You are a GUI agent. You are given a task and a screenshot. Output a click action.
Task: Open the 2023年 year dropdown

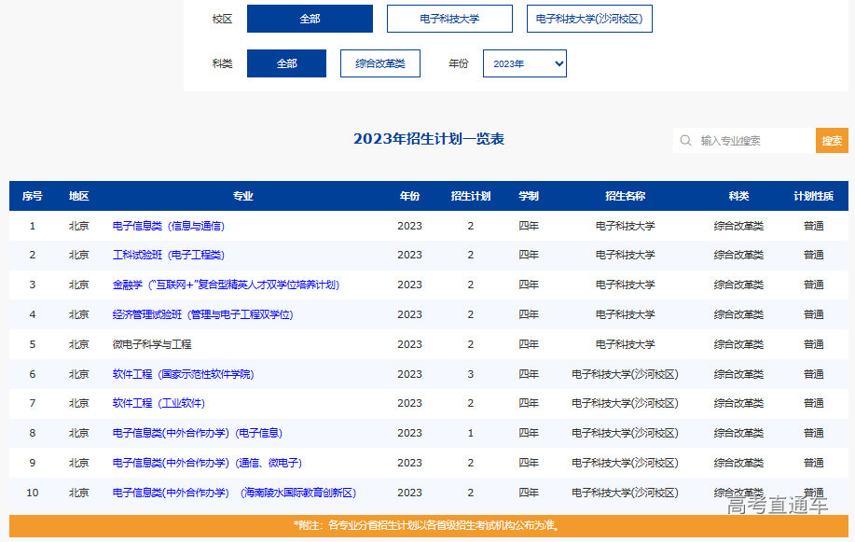click(x=524, y=63)
